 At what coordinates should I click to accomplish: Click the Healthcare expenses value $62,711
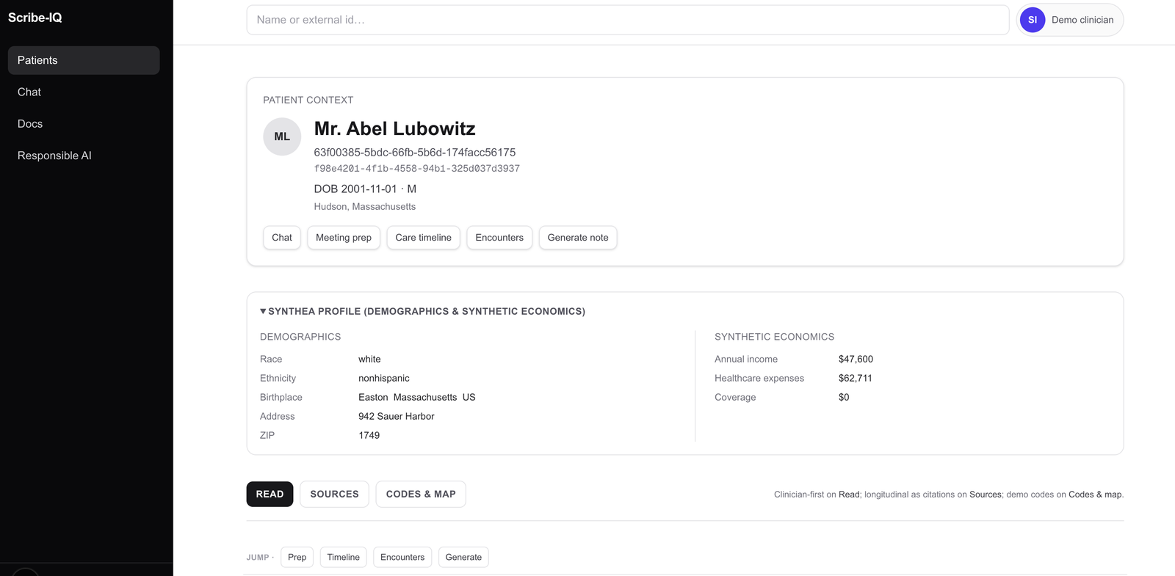856,379
